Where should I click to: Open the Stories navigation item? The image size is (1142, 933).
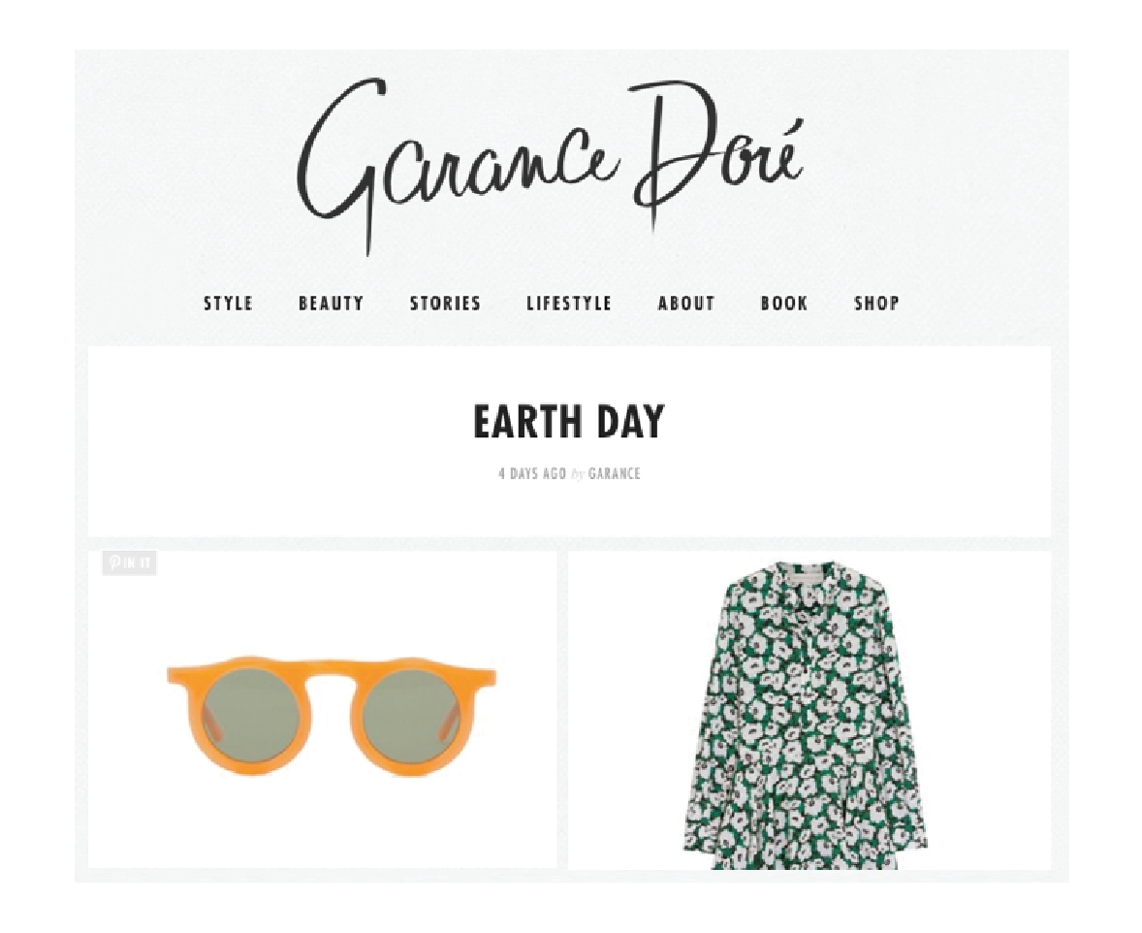[x=445, y=304]
